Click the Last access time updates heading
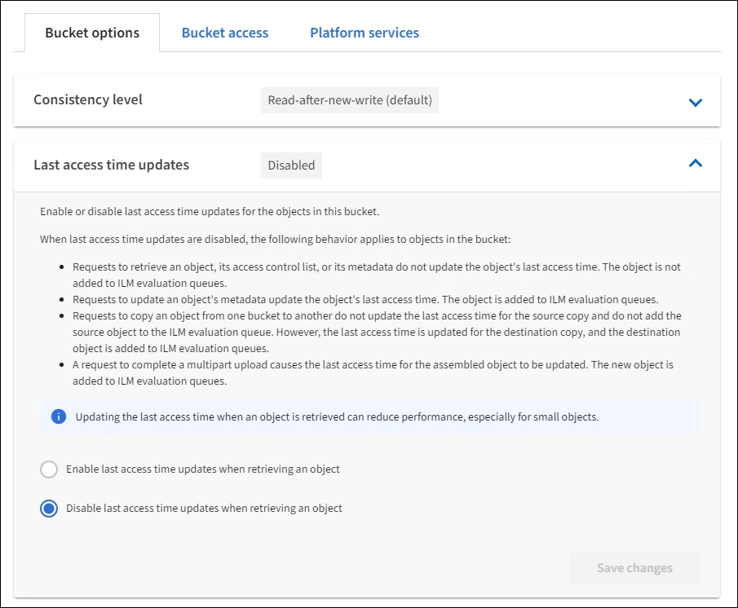 pos(111,165)
